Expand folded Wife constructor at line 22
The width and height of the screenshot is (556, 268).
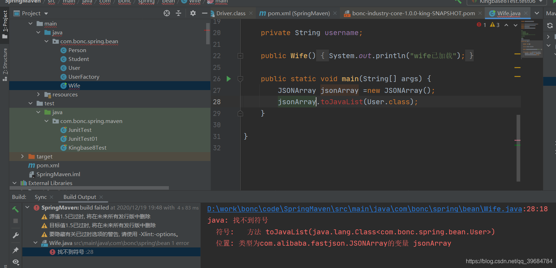(x=240, y=56)
